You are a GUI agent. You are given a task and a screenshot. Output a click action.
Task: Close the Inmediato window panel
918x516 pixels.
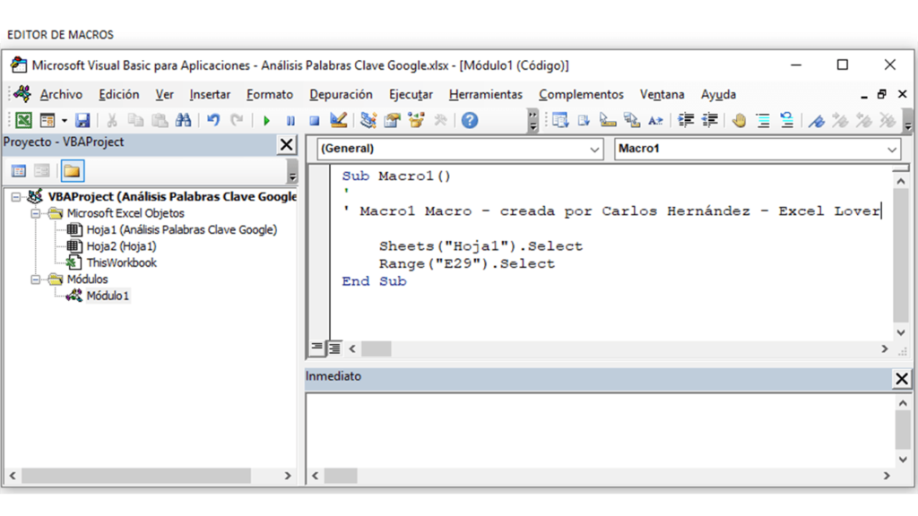point(902,379)
